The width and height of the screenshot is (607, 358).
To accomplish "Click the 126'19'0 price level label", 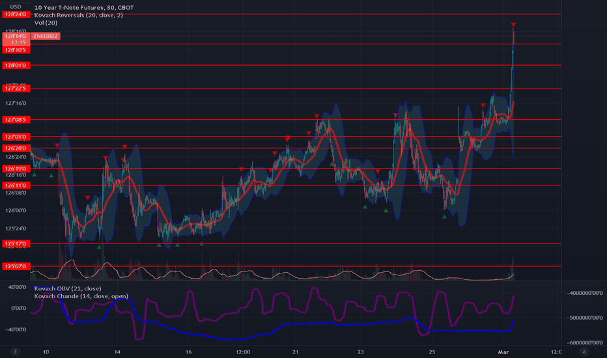I will click(16, 169).
